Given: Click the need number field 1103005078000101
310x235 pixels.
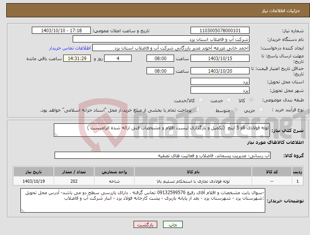Looking at the screenshot, I should [220, 31].
